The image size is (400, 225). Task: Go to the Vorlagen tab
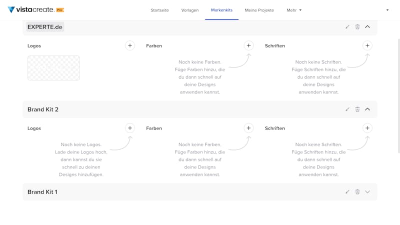tap(190, 10)
